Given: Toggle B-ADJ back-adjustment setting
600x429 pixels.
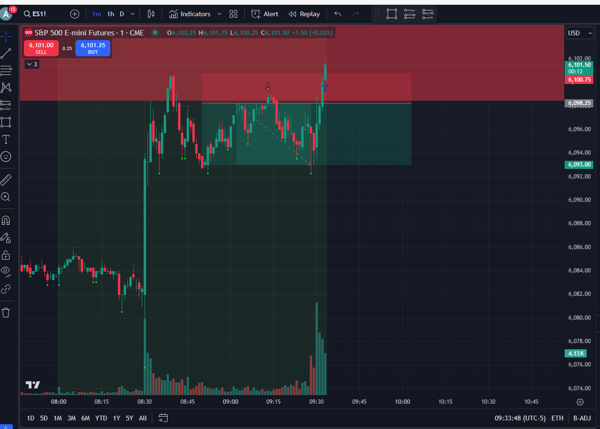Looking at the screenshot, I should click(x=582, y=418).
